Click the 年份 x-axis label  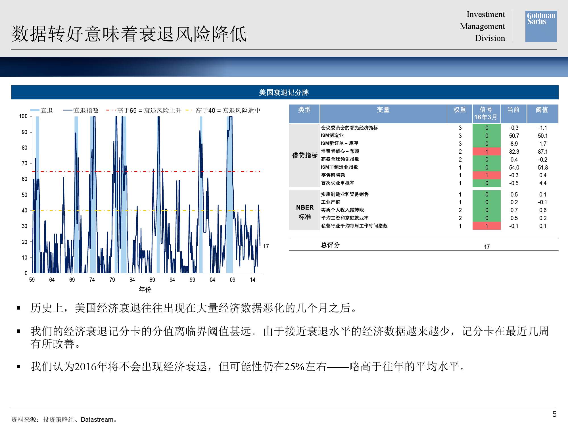point(145,289)
